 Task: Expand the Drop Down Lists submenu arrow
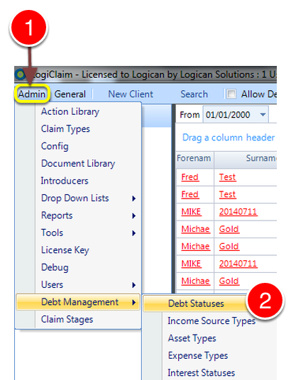coord(133,199)
